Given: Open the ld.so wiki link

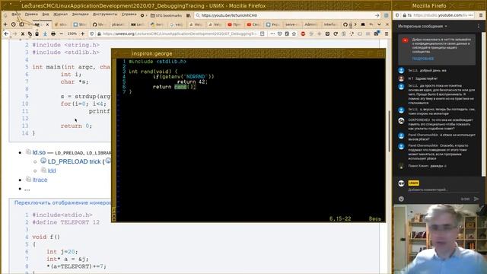Looking at the screenshot, I should coord(39,152).
